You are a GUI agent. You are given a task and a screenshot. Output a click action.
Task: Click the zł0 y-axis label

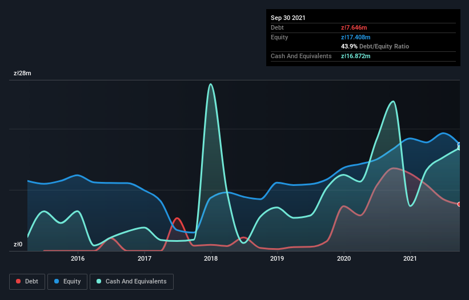tap(18, 245)
